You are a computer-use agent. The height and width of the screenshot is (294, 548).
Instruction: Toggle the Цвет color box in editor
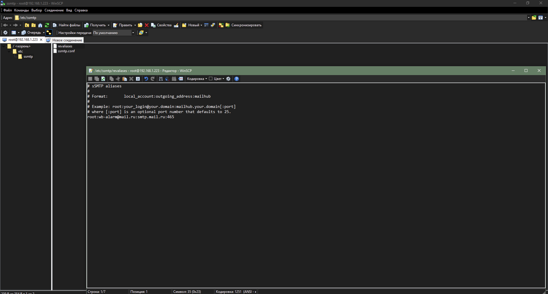(x=211, y=79)
